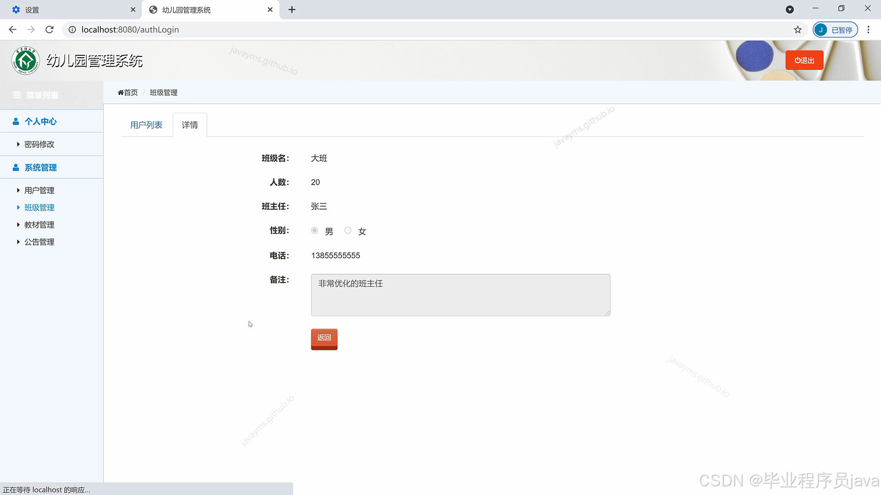Open the Chrome three-dot menu
The width and height of the screenshot is (881, 495).
point(868,30)
